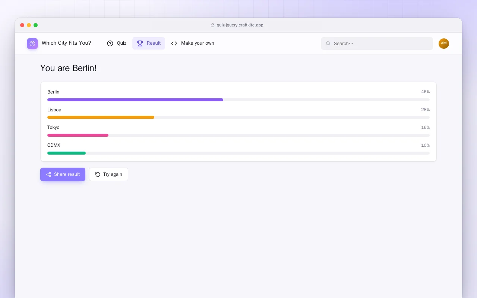Viewport: 477px width, 298px height.
Task: Click the purple Berlin progress bar
Action: pos(135,100)
